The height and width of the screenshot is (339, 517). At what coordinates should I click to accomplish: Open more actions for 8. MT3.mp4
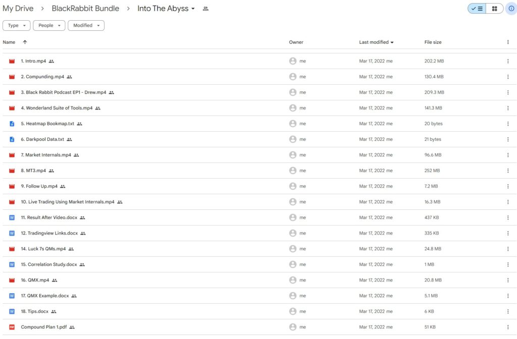click(508, 171)
